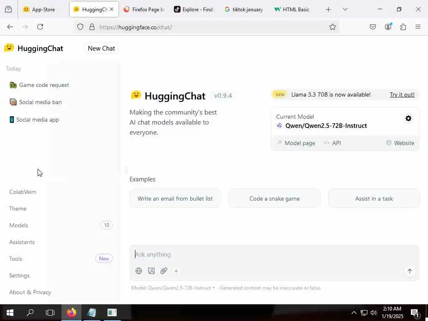428x321 pixels.
Task: Send message with up arrow button
Action: coord(410,271)
